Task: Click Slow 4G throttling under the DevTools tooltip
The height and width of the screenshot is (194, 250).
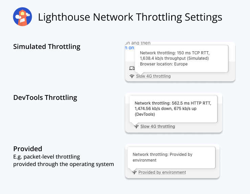Action: [158, 127]
